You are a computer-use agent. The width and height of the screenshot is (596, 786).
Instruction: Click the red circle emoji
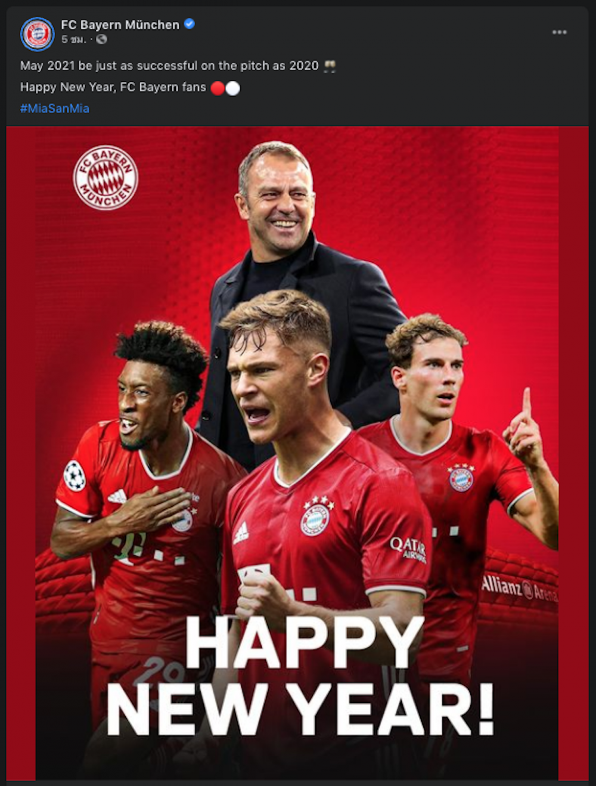218,88
